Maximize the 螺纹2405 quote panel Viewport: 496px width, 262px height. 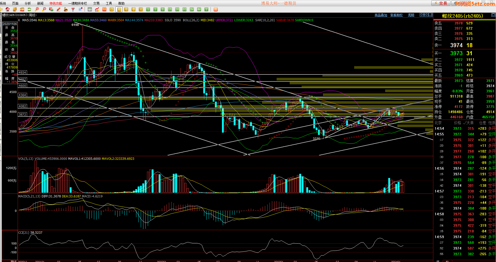coord(493,15)
